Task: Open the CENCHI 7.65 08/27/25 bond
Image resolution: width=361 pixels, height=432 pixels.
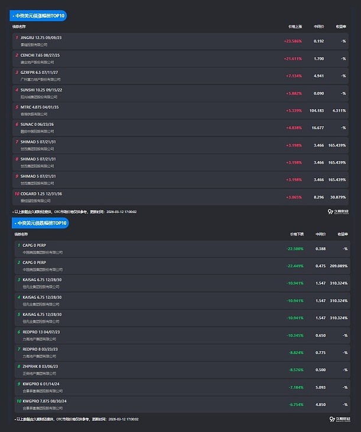Action: point(40,55)
